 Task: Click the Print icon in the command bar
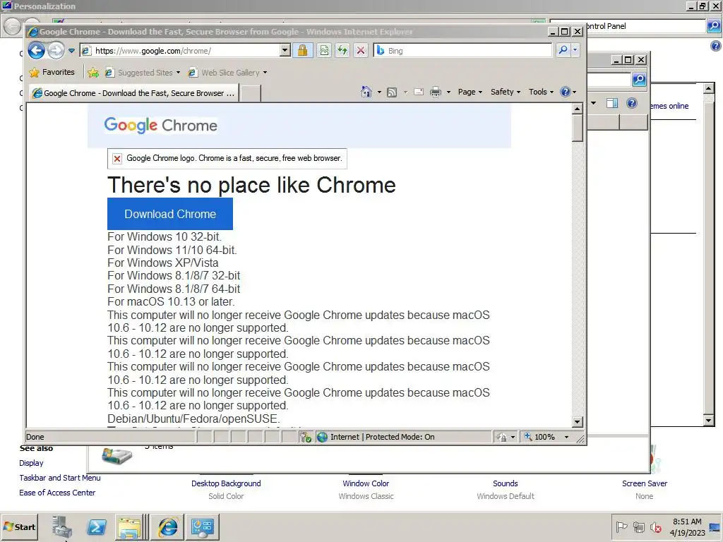pyautogui.click(x=435, y=92)
